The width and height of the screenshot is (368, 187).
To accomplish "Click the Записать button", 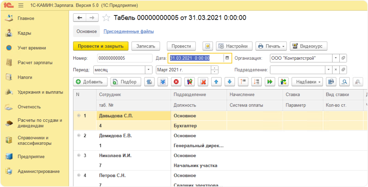I will (x=146, y=46).
